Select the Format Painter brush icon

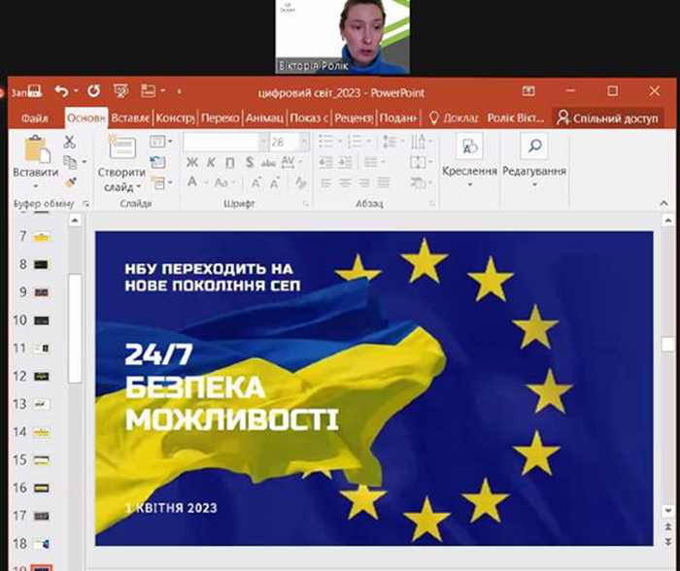70,183
